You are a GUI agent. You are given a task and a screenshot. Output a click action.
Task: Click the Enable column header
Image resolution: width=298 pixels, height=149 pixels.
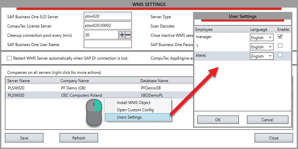[283, 29]
